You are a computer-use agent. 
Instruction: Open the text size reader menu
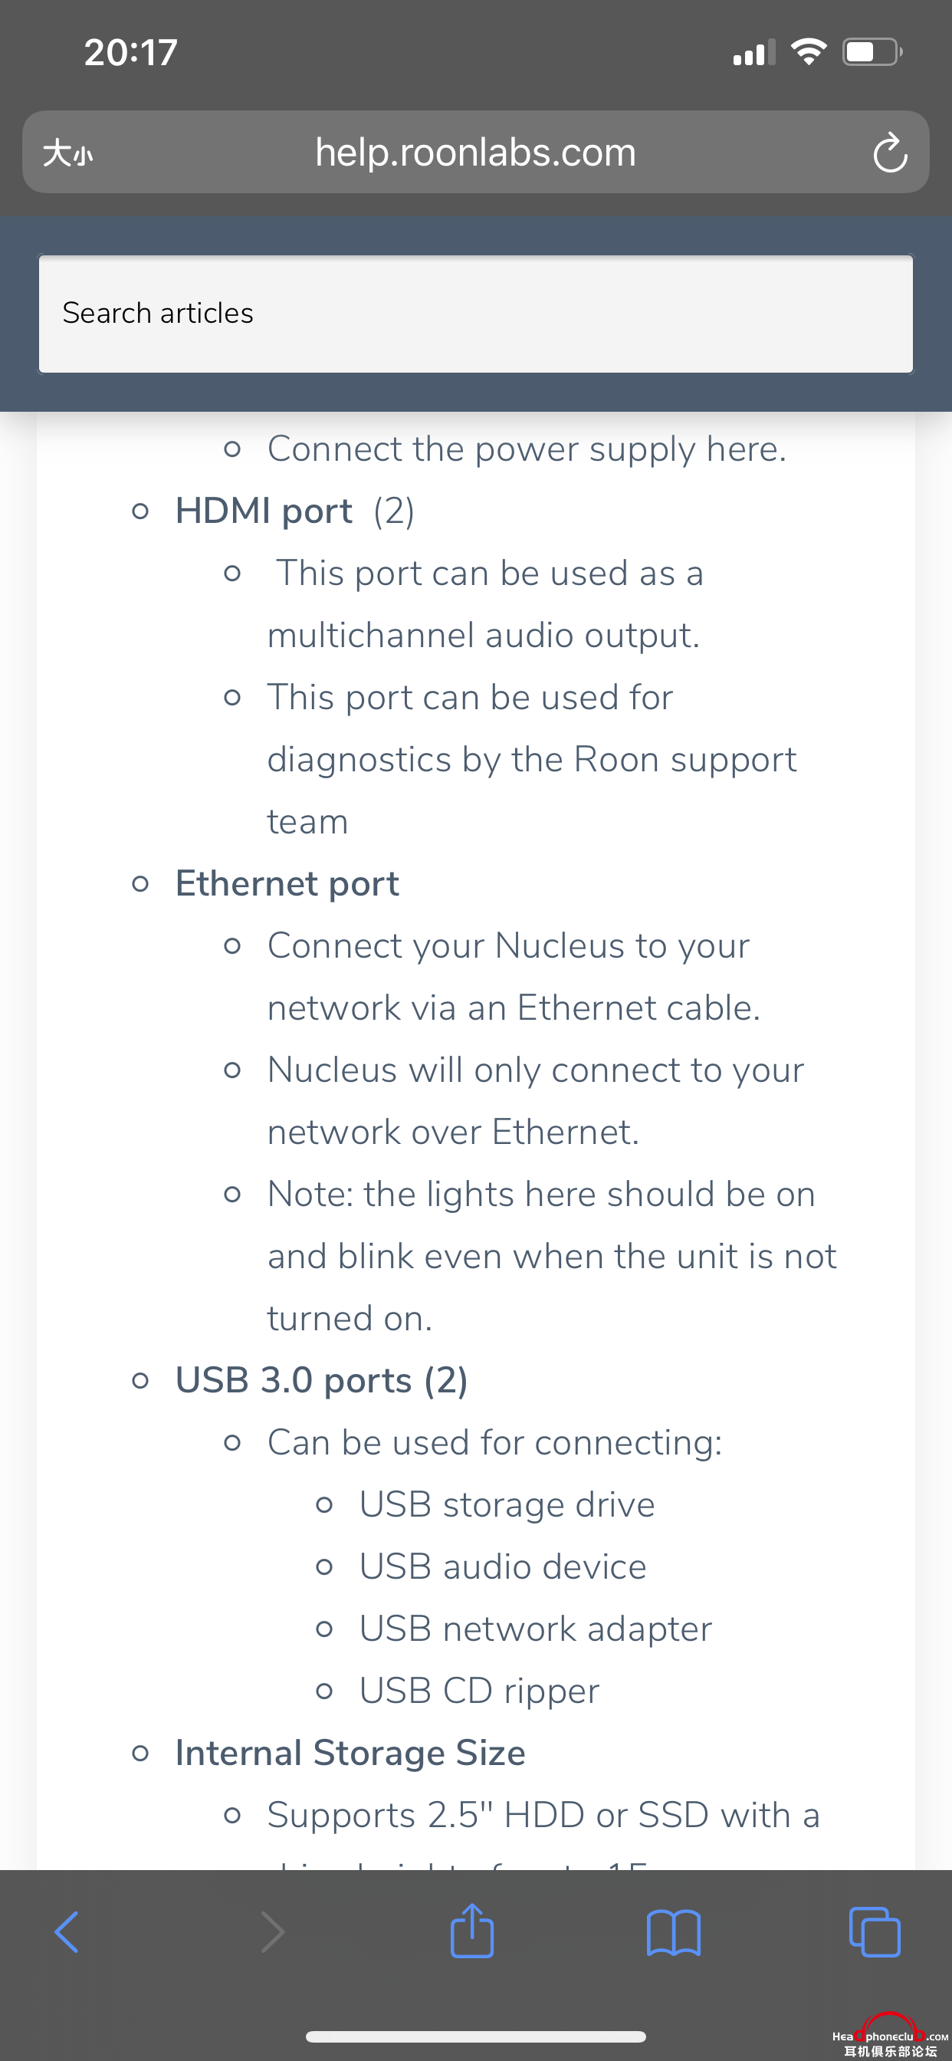[x=68, y=152]
